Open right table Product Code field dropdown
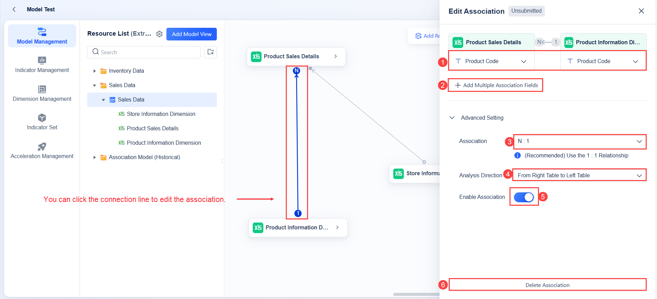 603,61
